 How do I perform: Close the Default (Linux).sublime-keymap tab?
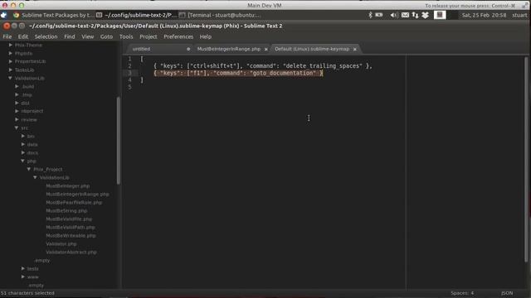point(355,50)
